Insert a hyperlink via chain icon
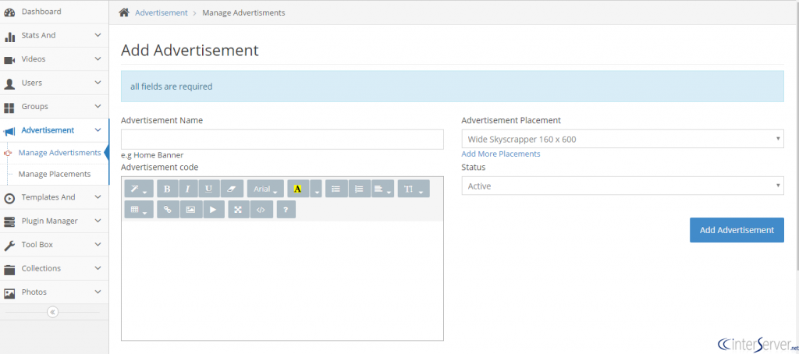 pos(168,209)
